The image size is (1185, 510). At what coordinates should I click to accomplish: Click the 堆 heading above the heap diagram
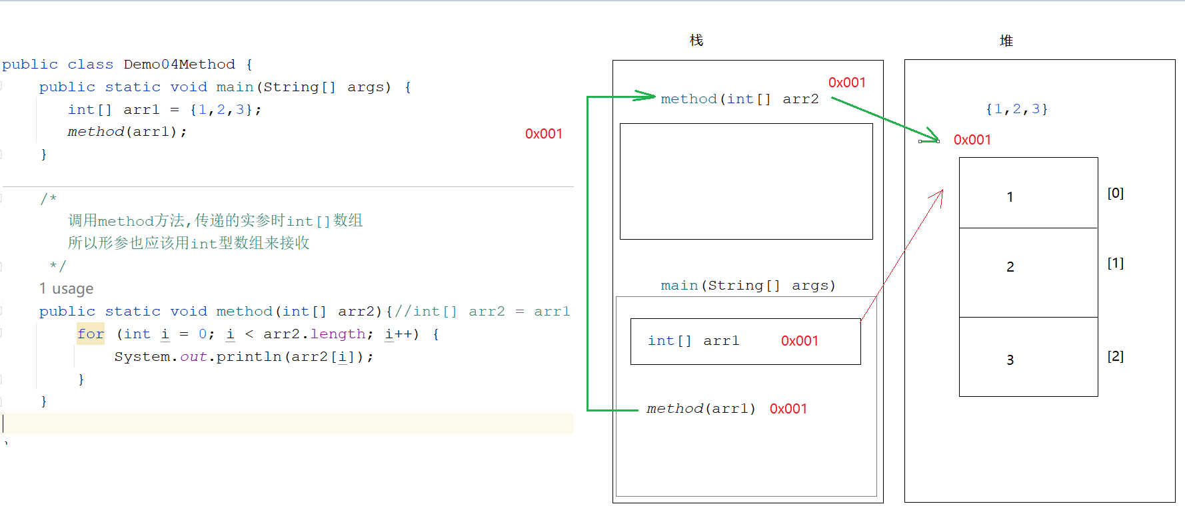1006,41
